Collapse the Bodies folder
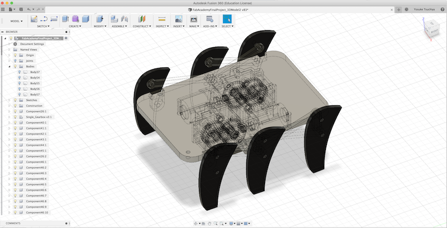 (x=9, y=66)
